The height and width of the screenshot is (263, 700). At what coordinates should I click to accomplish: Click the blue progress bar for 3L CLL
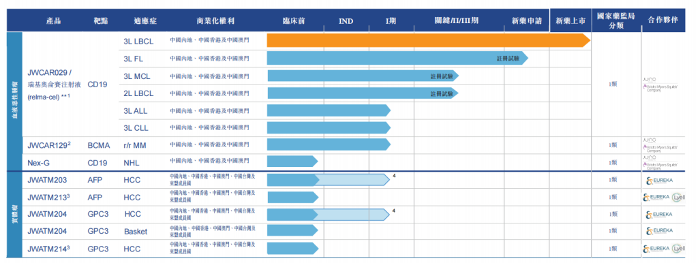329,128
